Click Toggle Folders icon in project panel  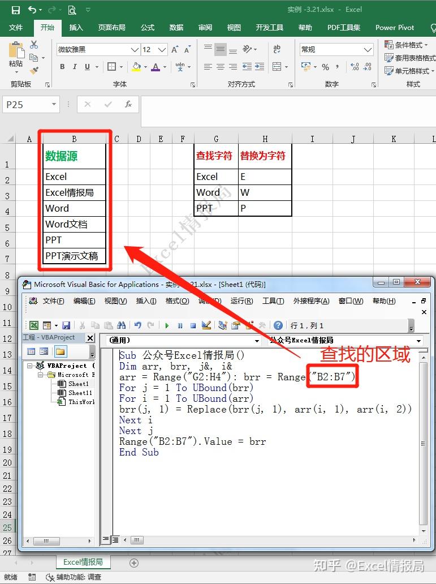60,351
